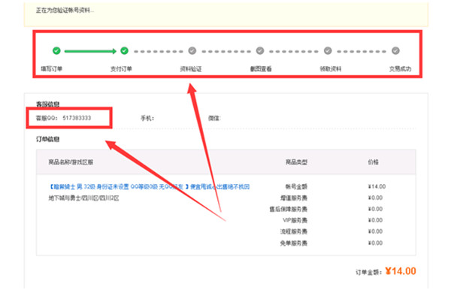Click the 流程服务费 row label
This screenshot has height=290, width=451.
click(x=294, y=231)
